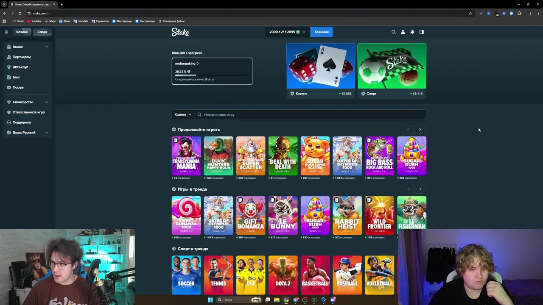The width and height of the screenshot is (543, 305).
Task: Open the Казино banner card
Action: point(321,71)
